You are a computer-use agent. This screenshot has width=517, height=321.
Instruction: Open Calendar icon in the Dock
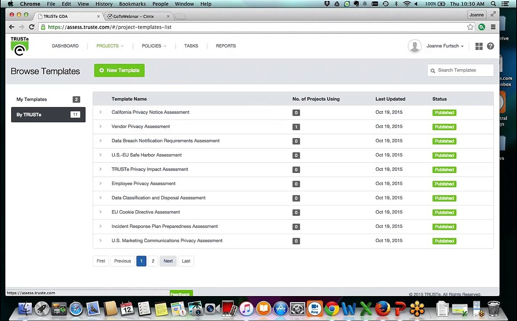coord(127,309)
